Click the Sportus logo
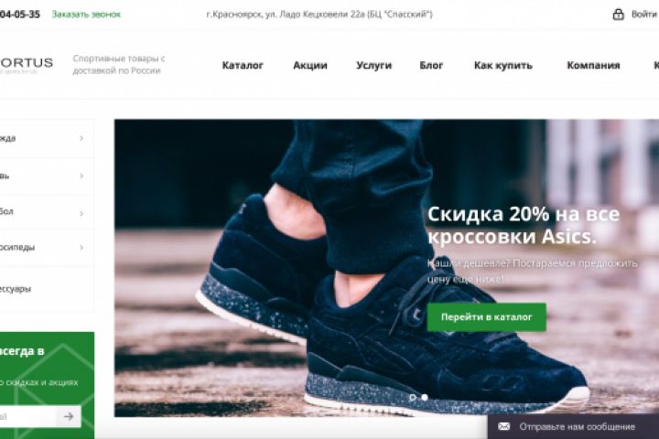The image size is (659, 439). pyautogui.click(x=26, y=65)
